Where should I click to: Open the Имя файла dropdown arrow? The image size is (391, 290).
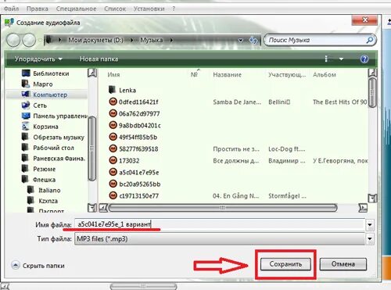tap(370, 225)
